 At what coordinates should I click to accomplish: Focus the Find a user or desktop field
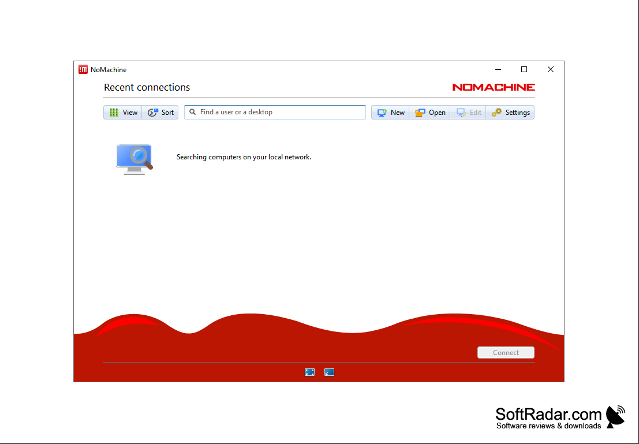(275, 112)
